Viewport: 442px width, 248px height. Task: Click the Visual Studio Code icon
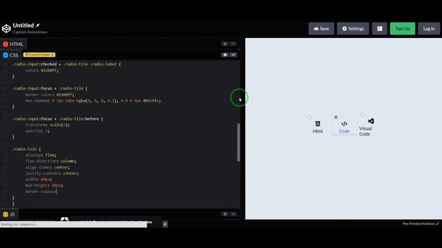(x=371, y=121)
